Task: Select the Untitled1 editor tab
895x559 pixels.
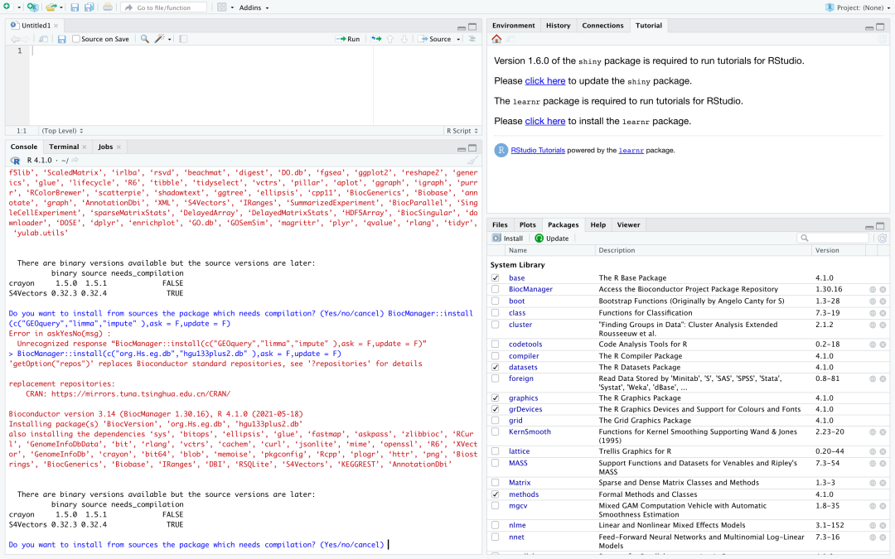Action: pyautogui.click(x=36, y=26)
